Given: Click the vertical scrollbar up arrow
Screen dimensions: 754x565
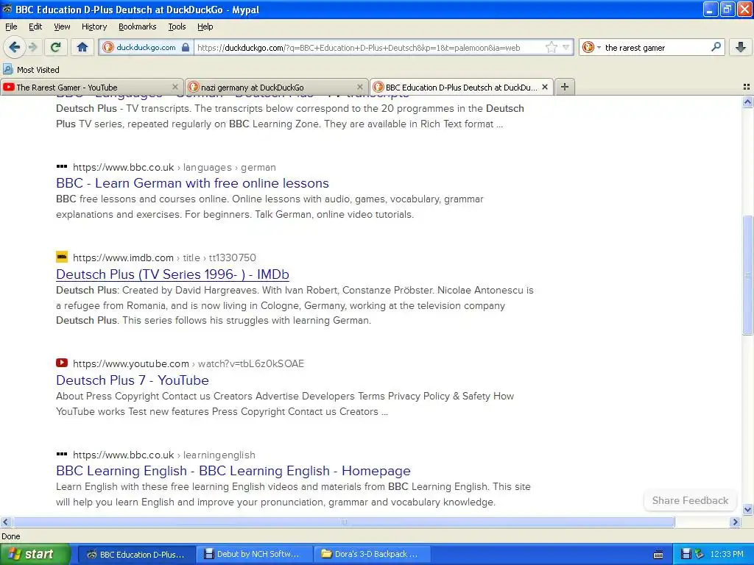Looking at the screenshot, I should click(x=747, y=102).
